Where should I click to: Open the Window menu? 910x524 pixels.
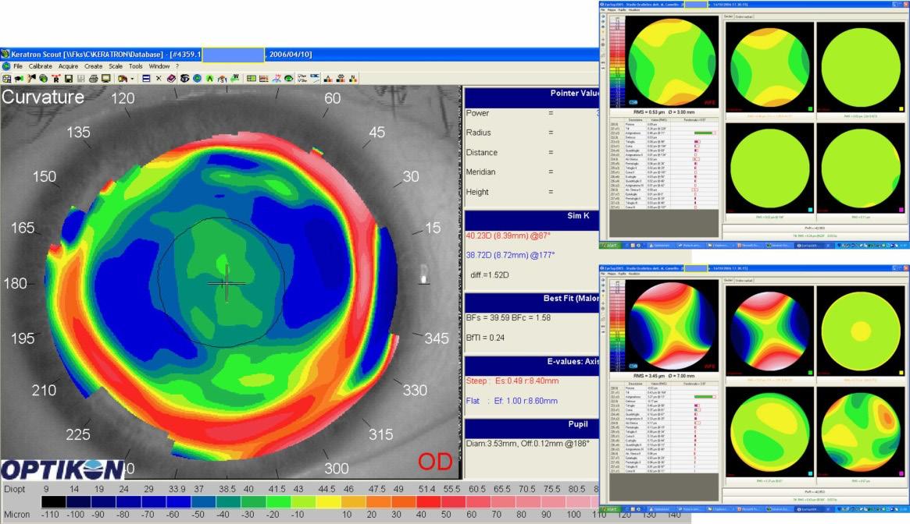(159, 66)
